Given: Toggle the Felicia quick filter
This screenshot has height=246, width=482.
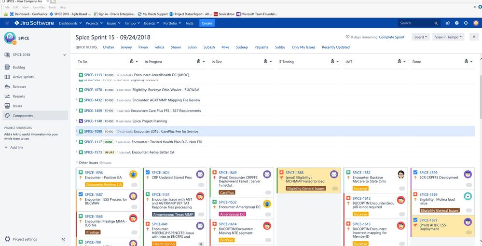Looking at the screenshot, I should click(x=159, y=47).
